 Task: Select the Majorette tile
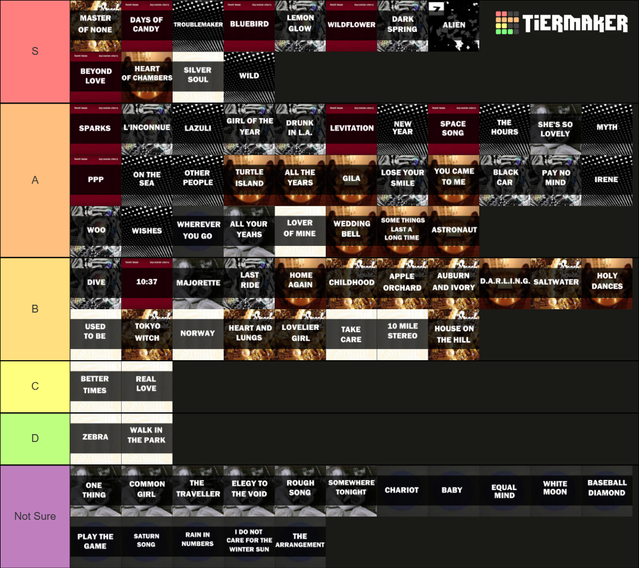click(x=198, y=283)
